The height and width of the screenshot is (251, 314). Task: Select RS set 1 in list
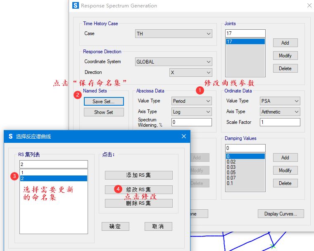click(x=53, y=173)
